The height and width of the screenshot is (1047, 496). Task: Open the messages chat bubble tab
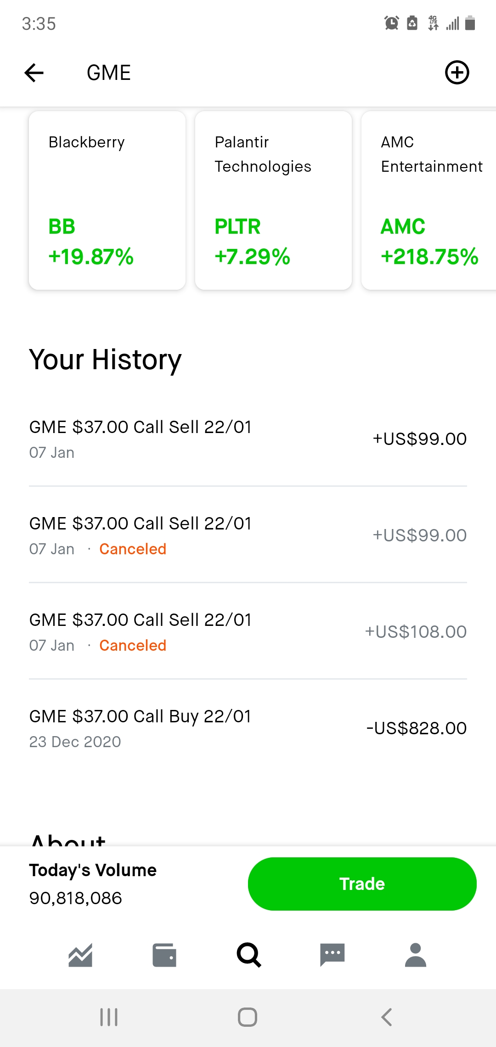pos(332,955)
